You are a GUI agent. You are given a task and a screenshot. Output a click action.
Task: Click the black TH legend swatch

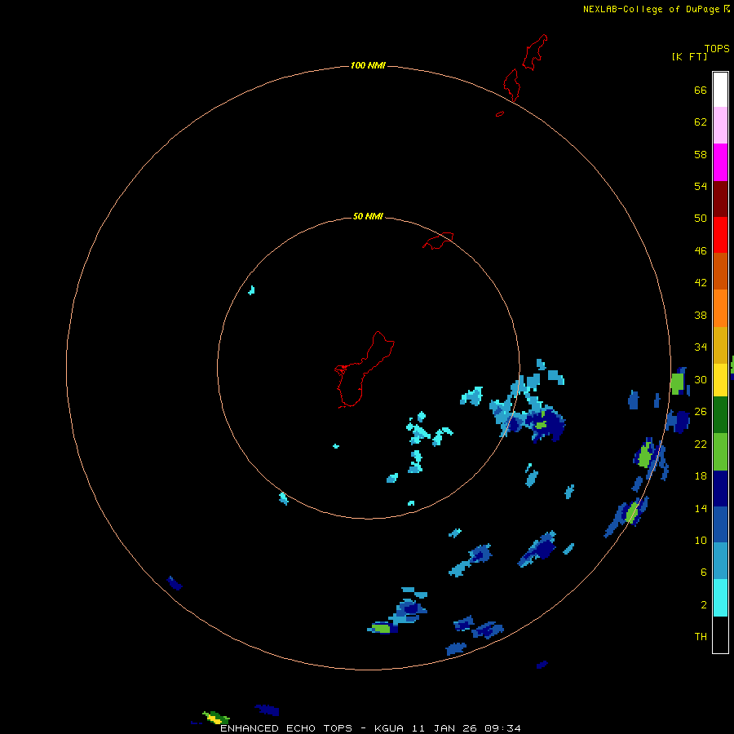720,635
